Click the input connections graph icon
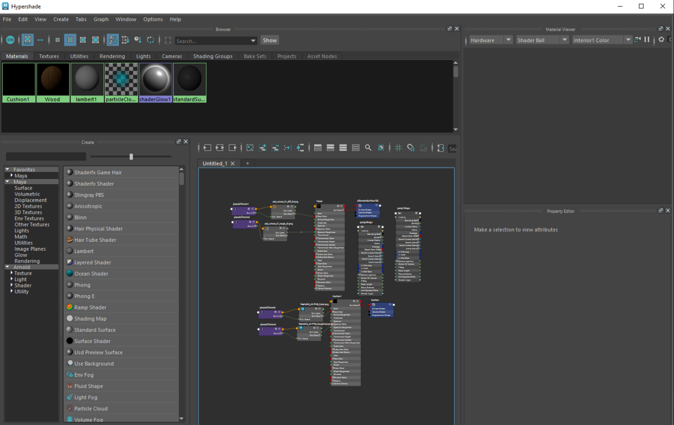Screen dimensions: 674x425 (x=207, y=148)
